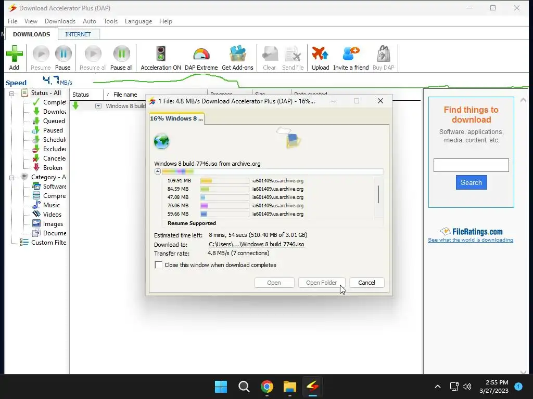Select Scheduled status tree item

coord(49,139)
